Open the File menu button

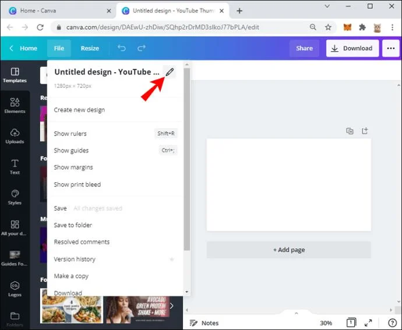[59, 48]
